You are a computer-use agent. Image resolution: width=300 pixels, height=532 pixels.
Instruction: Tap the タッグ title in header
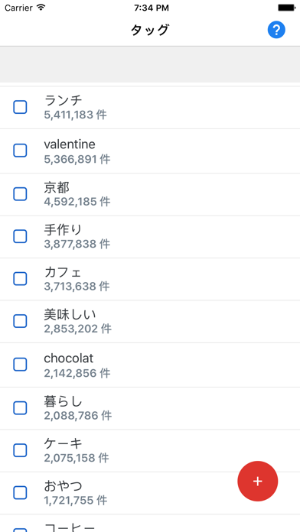click(150, 31)
